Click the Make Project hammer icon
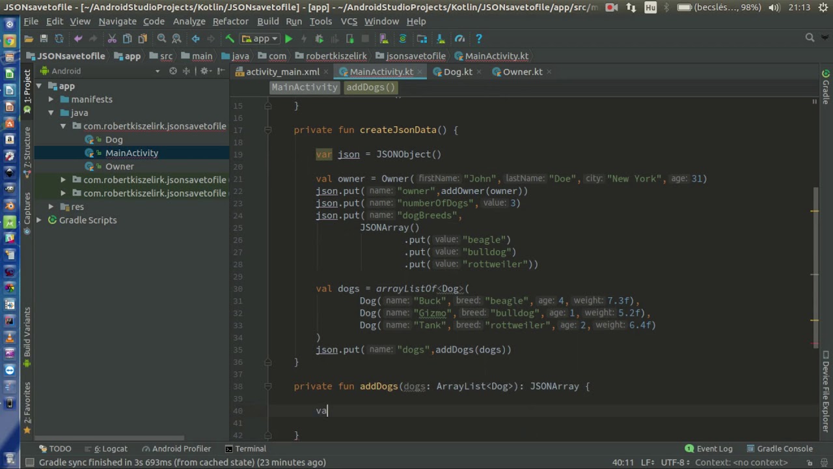The image size is (833, 469). (229, 39)
